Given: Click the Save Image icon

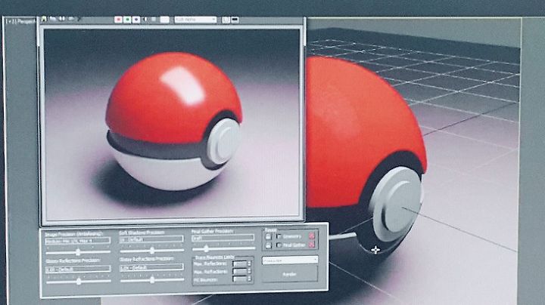Looking at the screenshot, I should point(44,19).
